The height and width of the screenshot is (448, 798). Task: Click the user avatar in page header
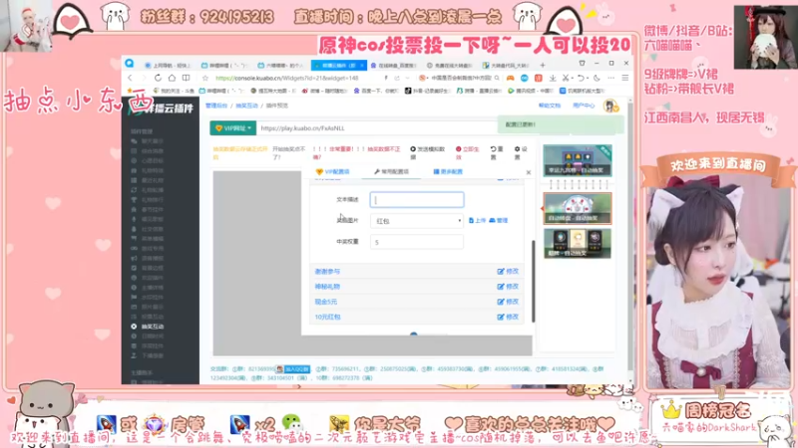point(610,106)
